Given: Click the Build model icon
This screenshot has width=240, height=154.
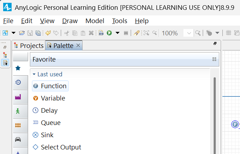Looking at the screenshot, I should tap(101, 33).
